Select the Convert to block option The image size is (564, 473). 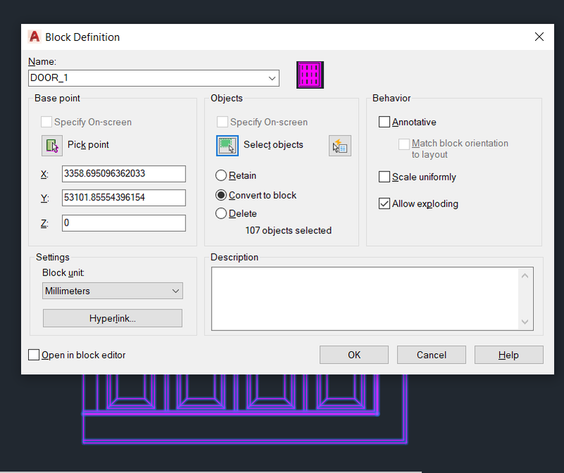click(221, 195)
